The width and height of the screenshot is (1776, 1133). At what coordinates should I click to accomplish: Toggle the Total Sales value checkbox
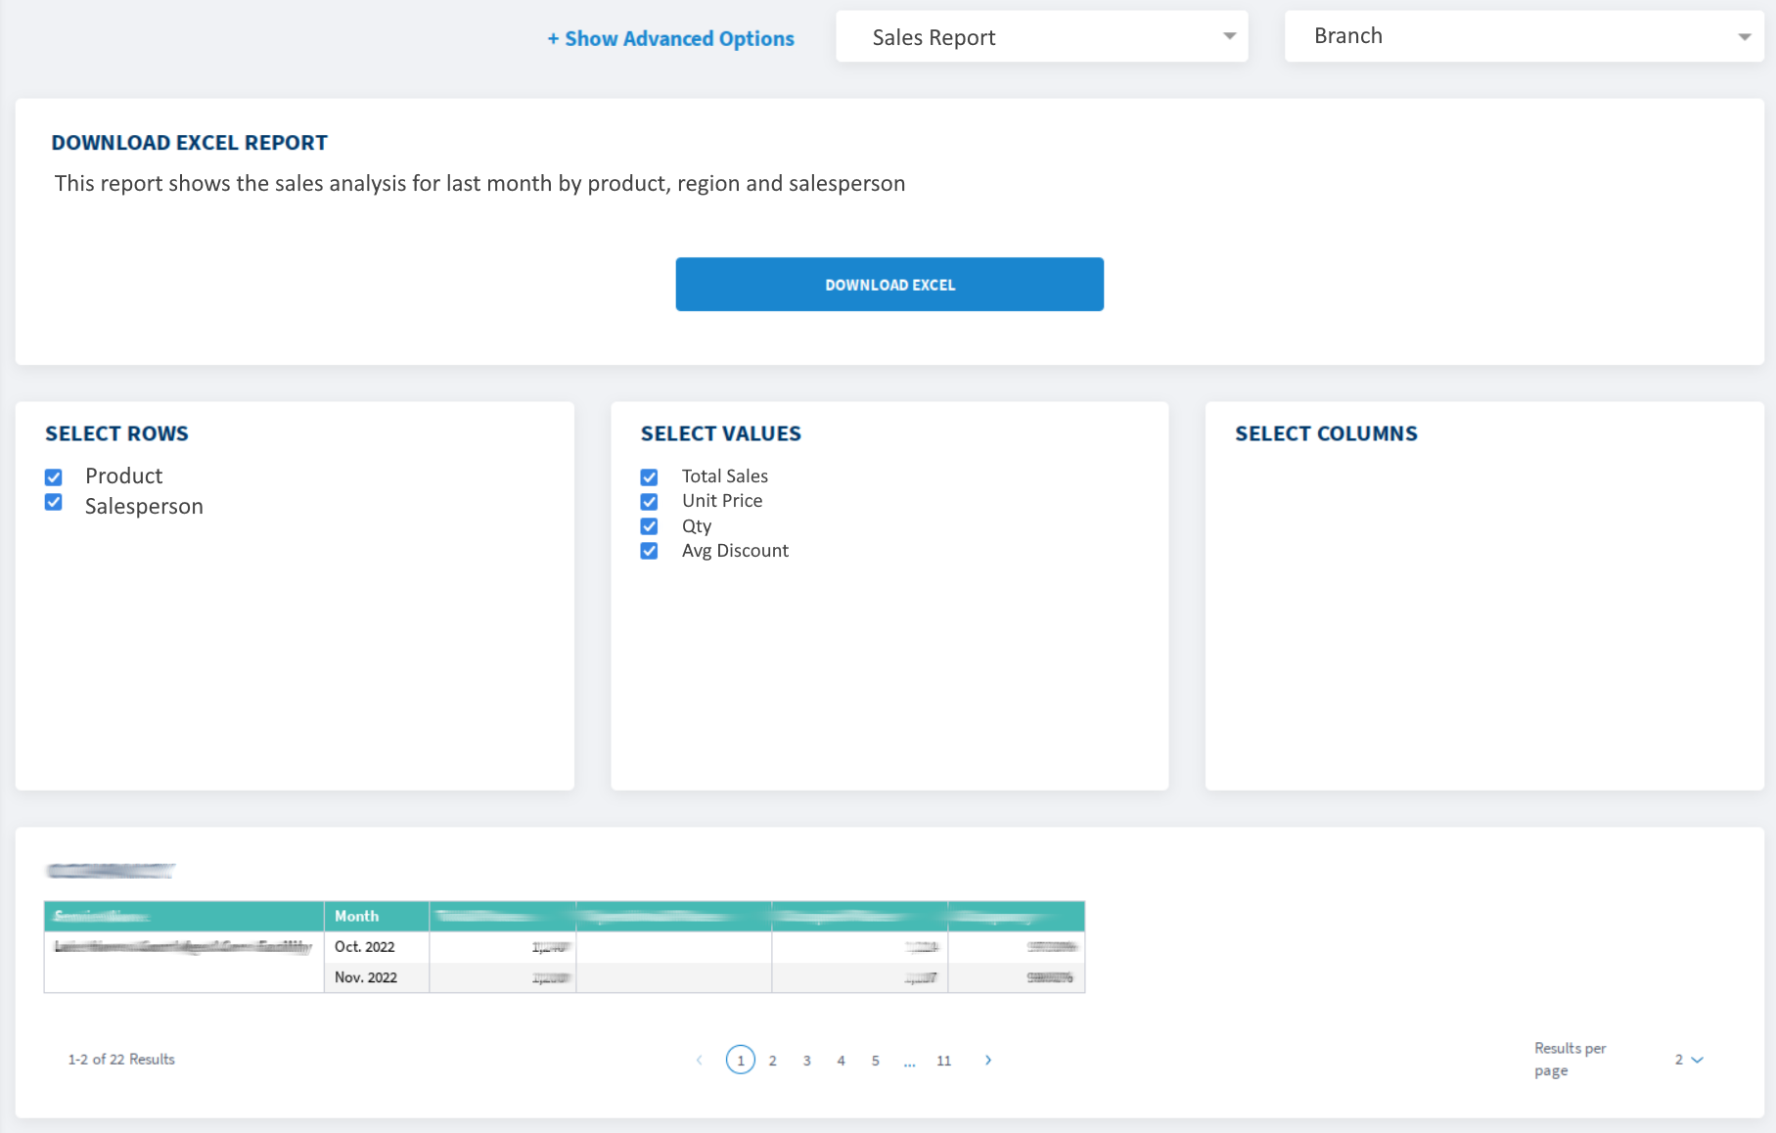pyautogui.click(x=649, y=477)
